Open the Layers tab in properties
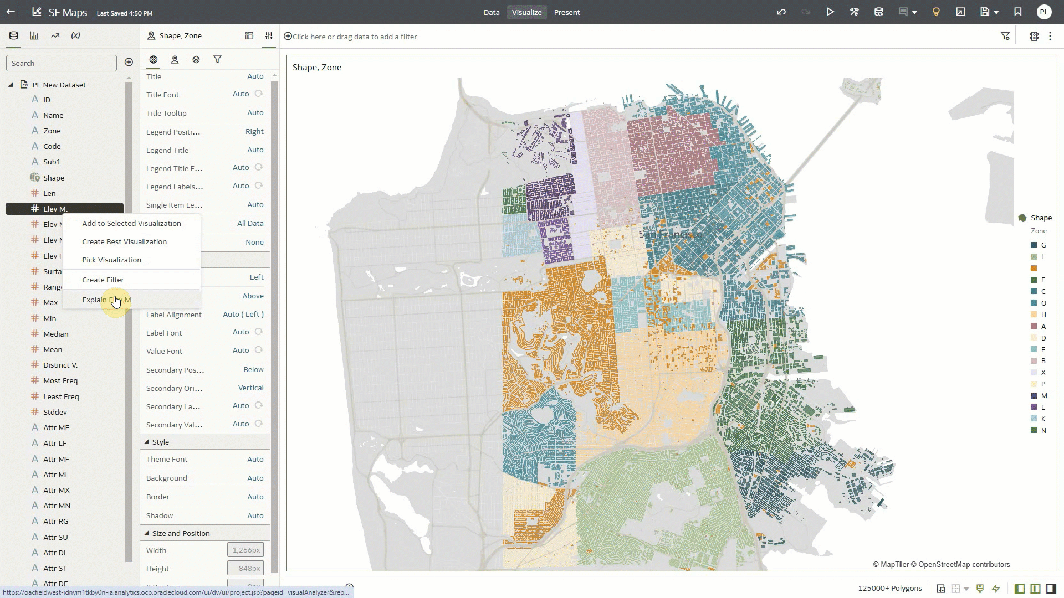This screenshot has height=598, width=1064. click(196, 60)
